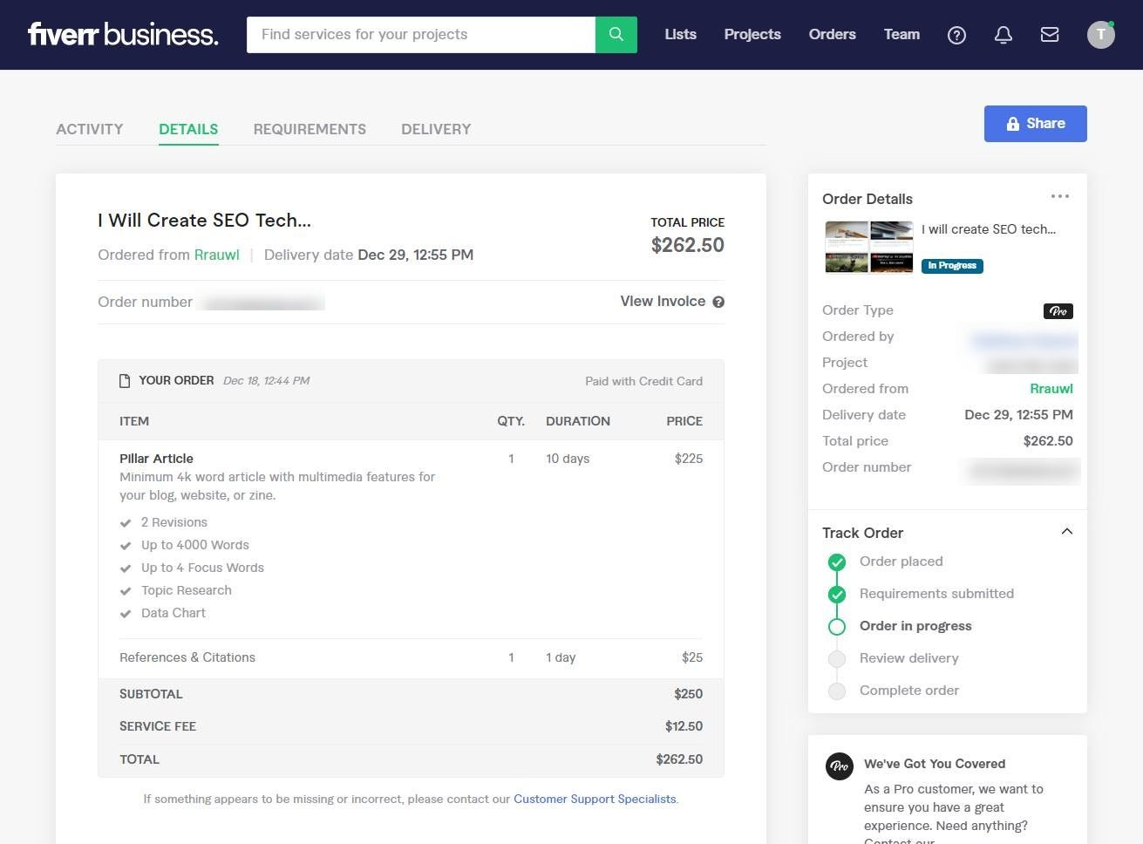Go to Orders in the top navigation
Viewport: 1143px width, 844px height.
tap(833, 35)
